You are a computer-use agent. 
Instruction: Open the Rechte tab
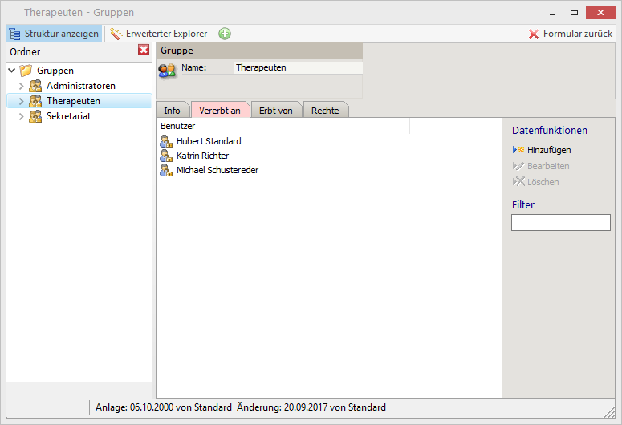click(x=325, y=111)
